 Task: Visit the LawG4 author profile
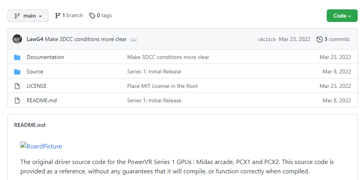click(x=35, y=39)
